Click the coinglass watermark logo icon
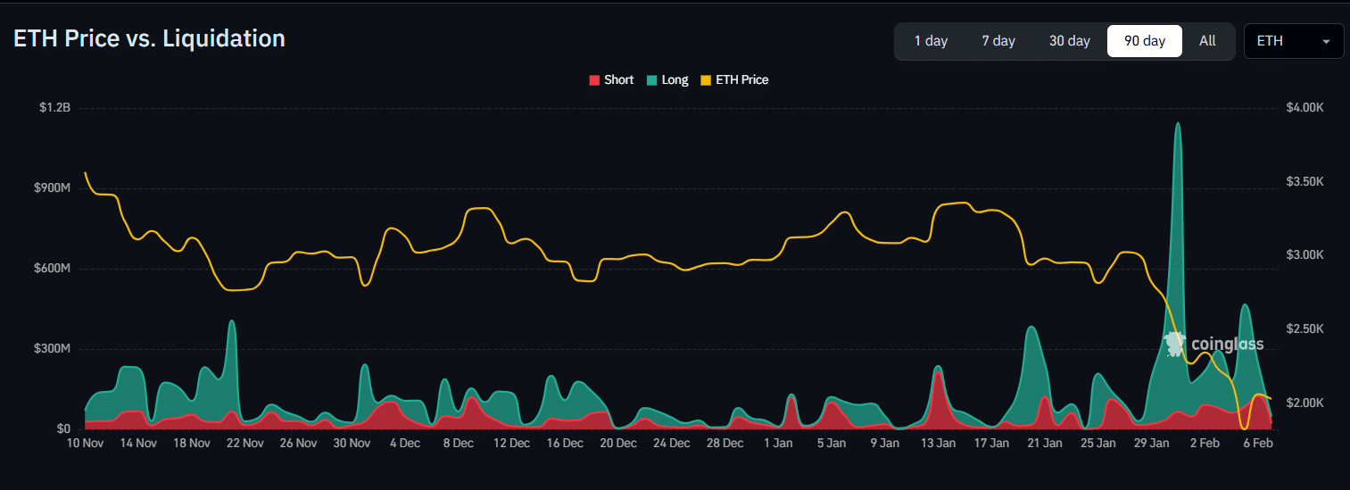1350x490 pixels. (x=1174, y=344)
